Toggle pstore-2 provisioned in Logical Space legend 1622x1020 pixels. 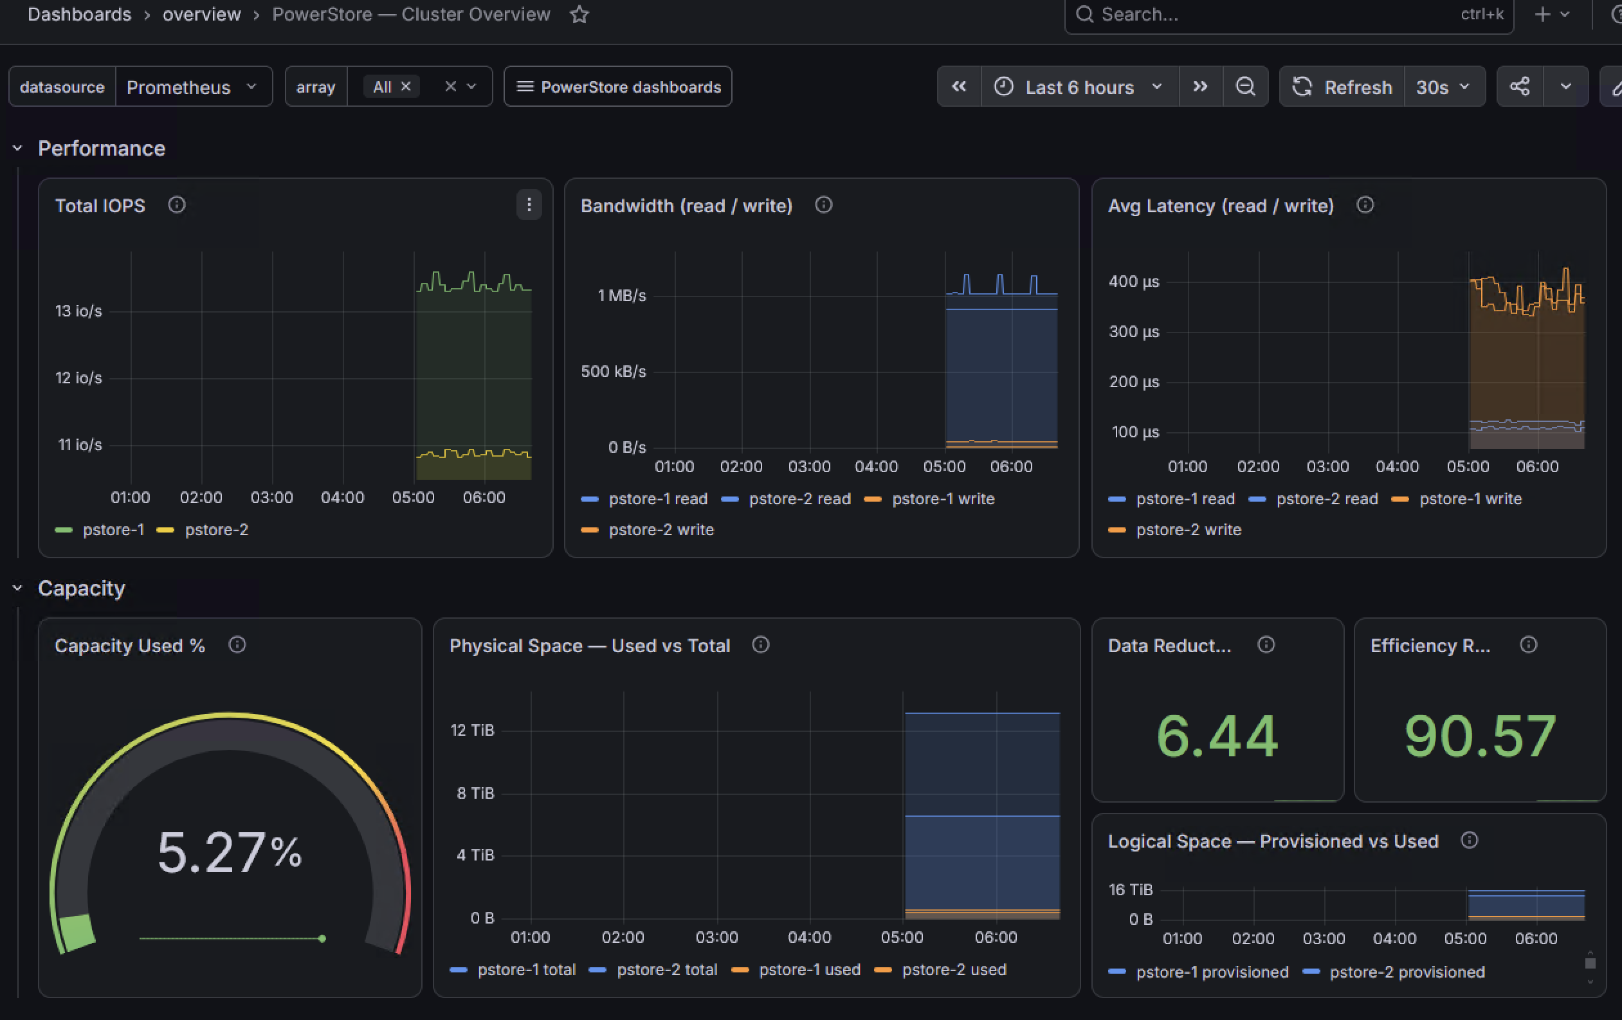pyautogui.click(x=1407, y=972)
